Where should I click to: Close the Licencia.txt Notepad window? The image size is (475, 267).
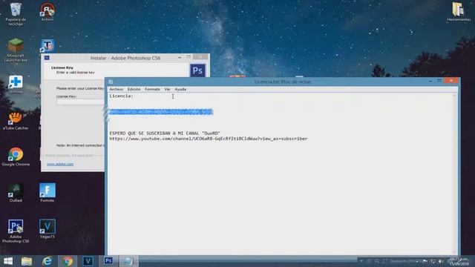click(x=451, y=81)
